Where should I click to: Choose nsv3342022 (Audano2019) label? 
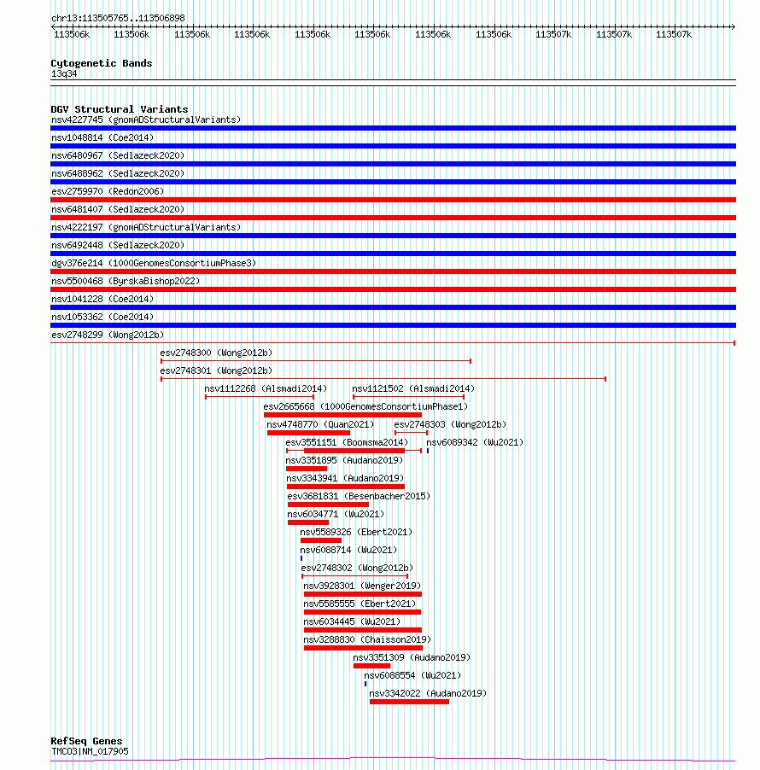[428, 693]
